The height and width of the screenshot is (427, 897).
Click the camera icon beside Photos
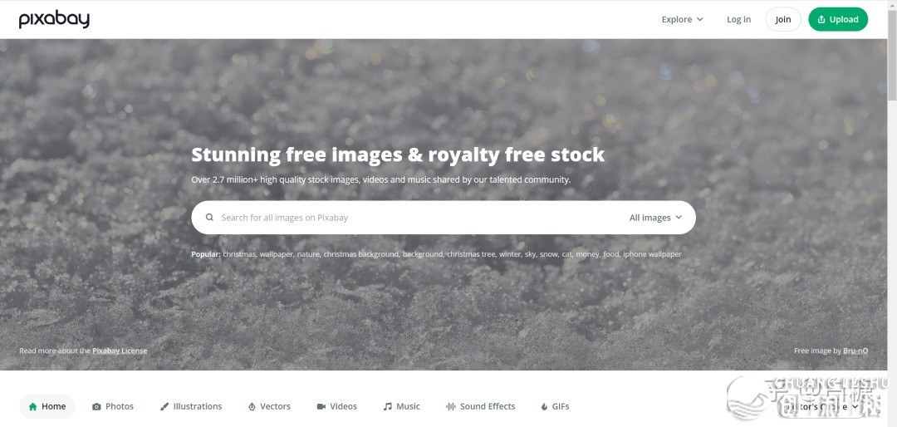pyautogui.click(x=96, y=406)
